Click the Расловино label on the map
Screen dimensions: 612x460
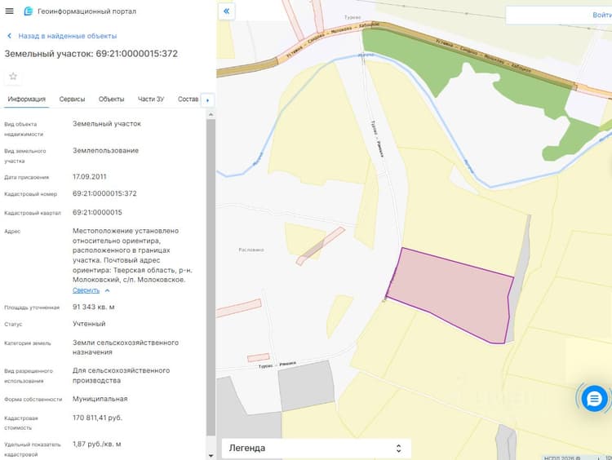251,250
